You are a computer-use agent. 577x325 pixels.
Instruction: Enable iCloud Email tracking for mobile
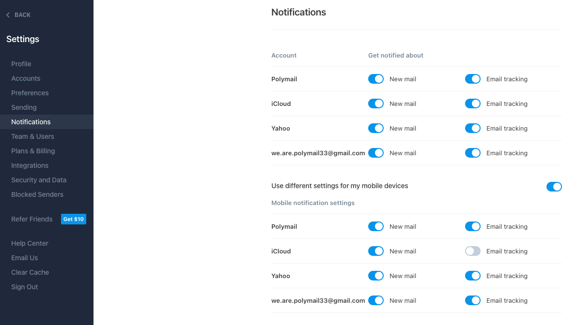(473, 251)
